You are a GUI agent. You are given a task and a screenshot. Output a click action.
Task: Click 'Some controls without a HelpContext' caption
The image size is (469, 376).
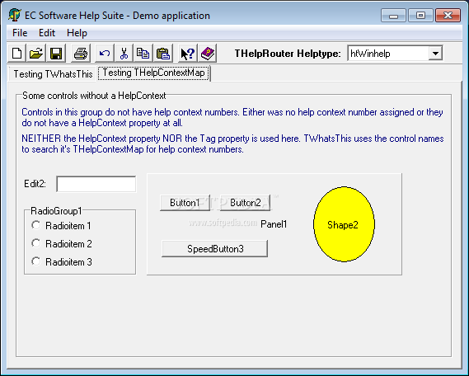pyautogui.click(x=94, y=96)
